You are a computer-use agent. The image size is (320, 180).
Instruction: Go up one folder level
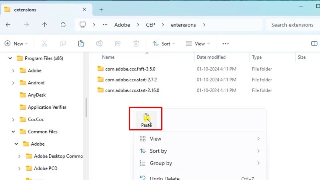click(44, 25)
